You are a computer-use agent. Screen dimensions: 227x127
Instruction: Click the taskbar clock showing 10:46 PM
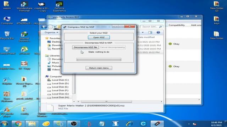pyautogui.click(x=217, y=124)
